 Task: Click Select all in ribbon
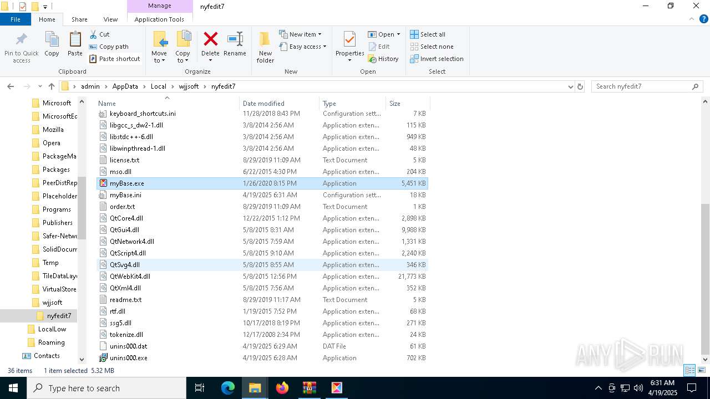[x=428, y=34]
